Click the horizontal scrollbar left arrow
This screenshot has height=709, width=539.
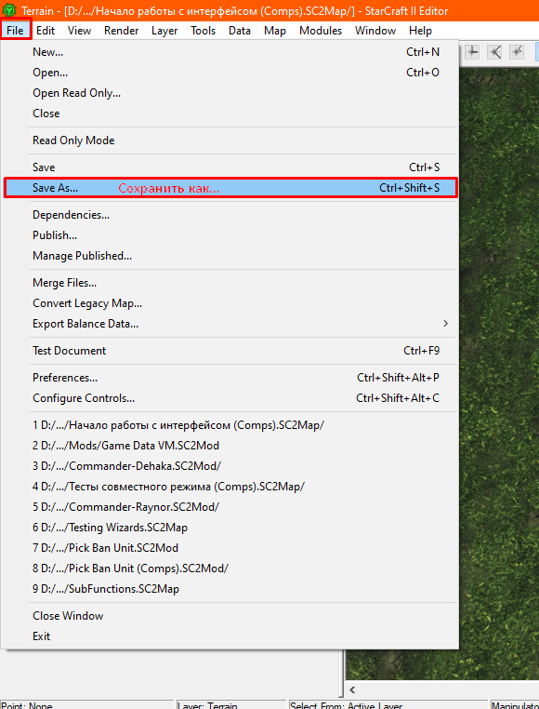(x=352, y=689)
